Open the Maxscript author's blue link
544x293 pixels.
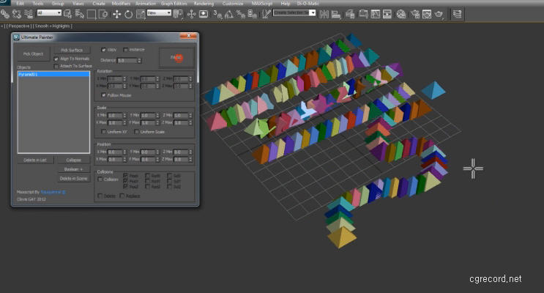pyautogui.click(x=53, y=192)
